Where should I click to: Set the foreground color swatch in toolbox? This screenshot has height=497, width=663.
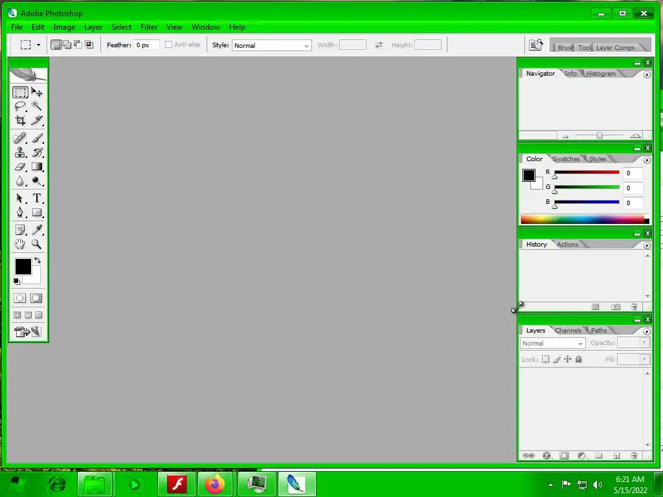tap(23, 267)
